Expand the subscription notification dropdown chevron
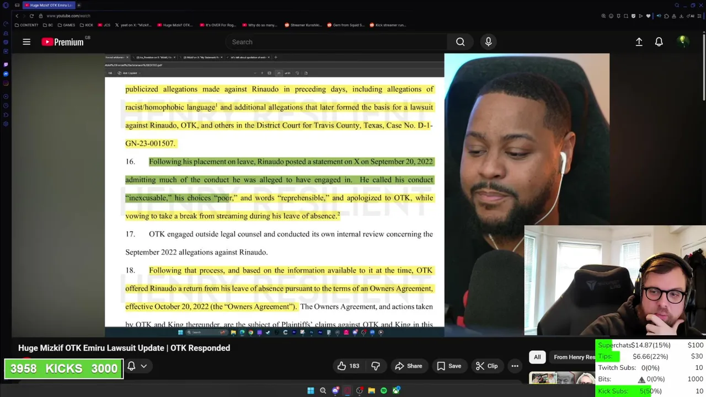The image size is (706, 397). [x=144, y=366]
